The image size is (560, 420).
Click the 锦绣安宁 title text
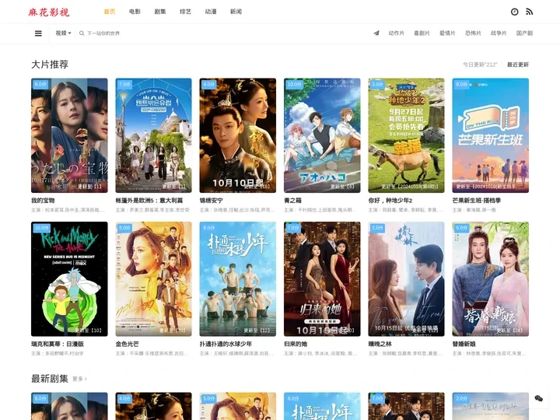[x=212, y=201]
